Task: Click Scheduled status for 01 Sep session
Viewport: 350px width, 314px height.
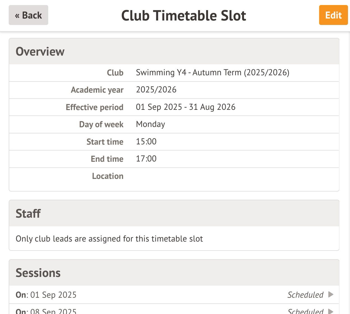Action: point(305,295)
